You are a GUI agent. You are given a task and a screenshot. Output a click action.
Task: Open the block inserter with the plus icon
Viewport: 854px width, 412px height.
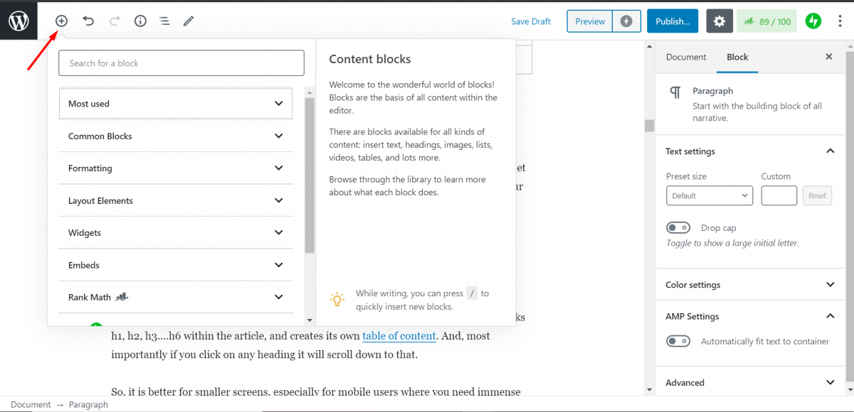pyautogui.click(x=61, y=21)
